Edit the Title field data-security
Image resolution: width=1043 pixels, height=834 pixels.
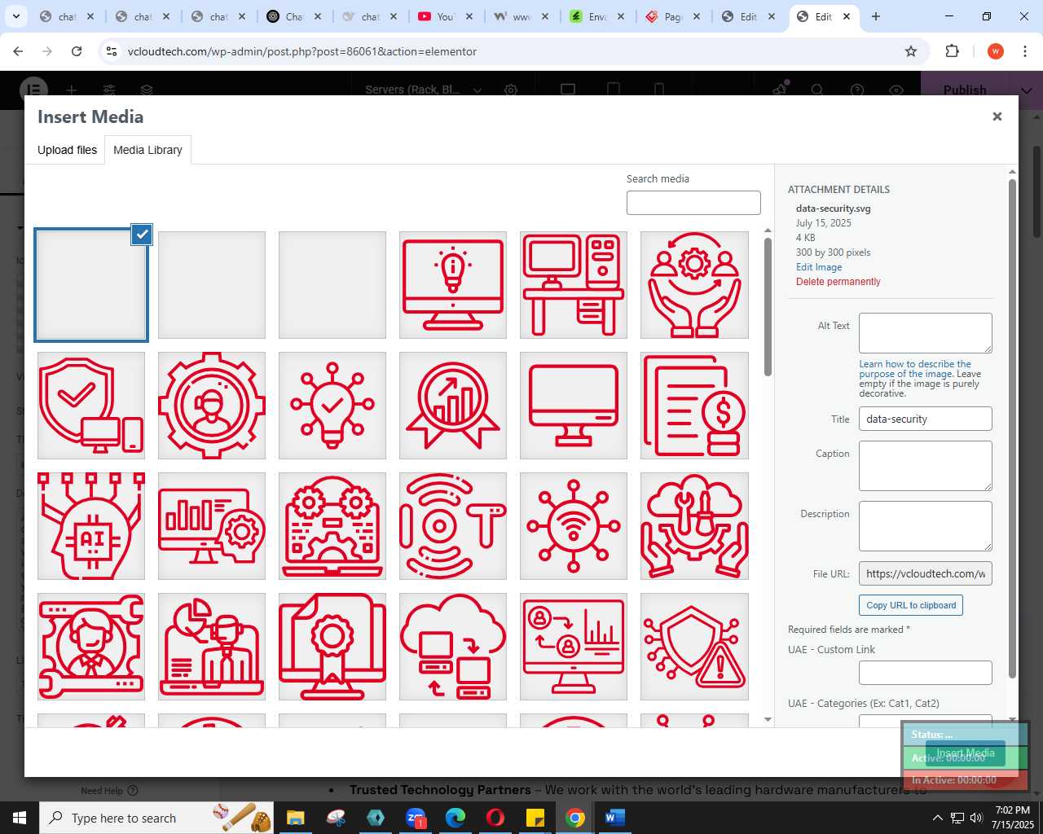click(926, 419)
